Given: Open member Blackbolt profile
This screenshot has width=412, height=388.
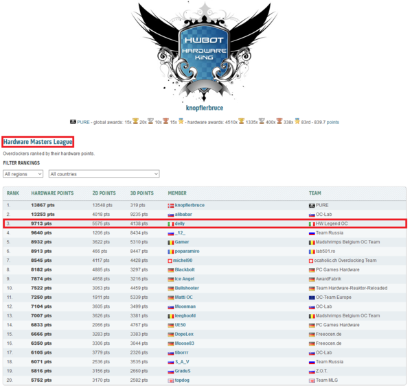Looking at the screenshot, I should point(185,269).
